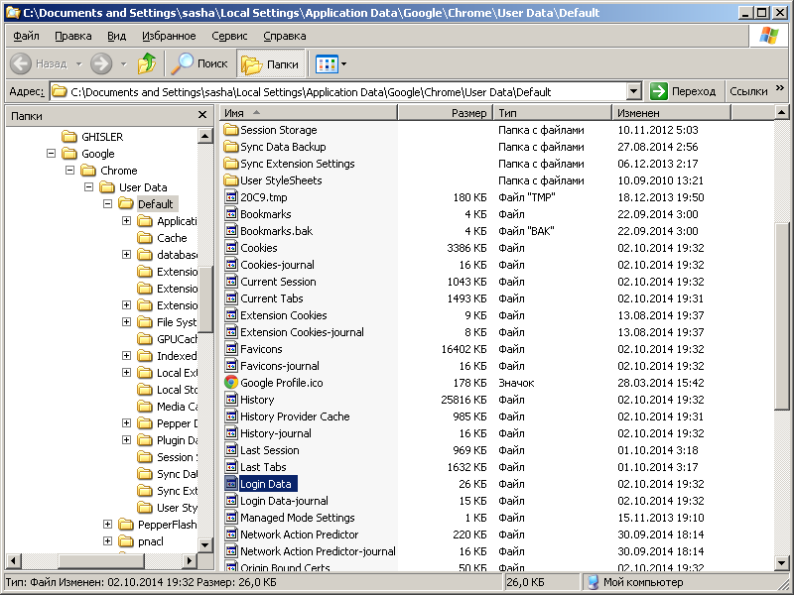
Task: Select the Current Tabs file name
Action: (x=271, y=298)
